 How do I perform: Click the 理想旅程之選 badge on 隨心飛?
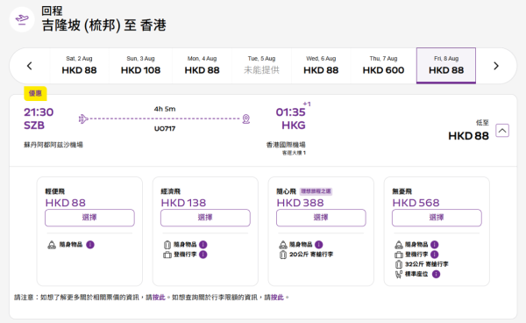pos(316,191)
